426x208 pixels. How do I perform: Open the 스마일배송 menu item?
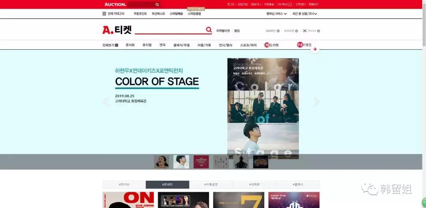pos(176,13)
